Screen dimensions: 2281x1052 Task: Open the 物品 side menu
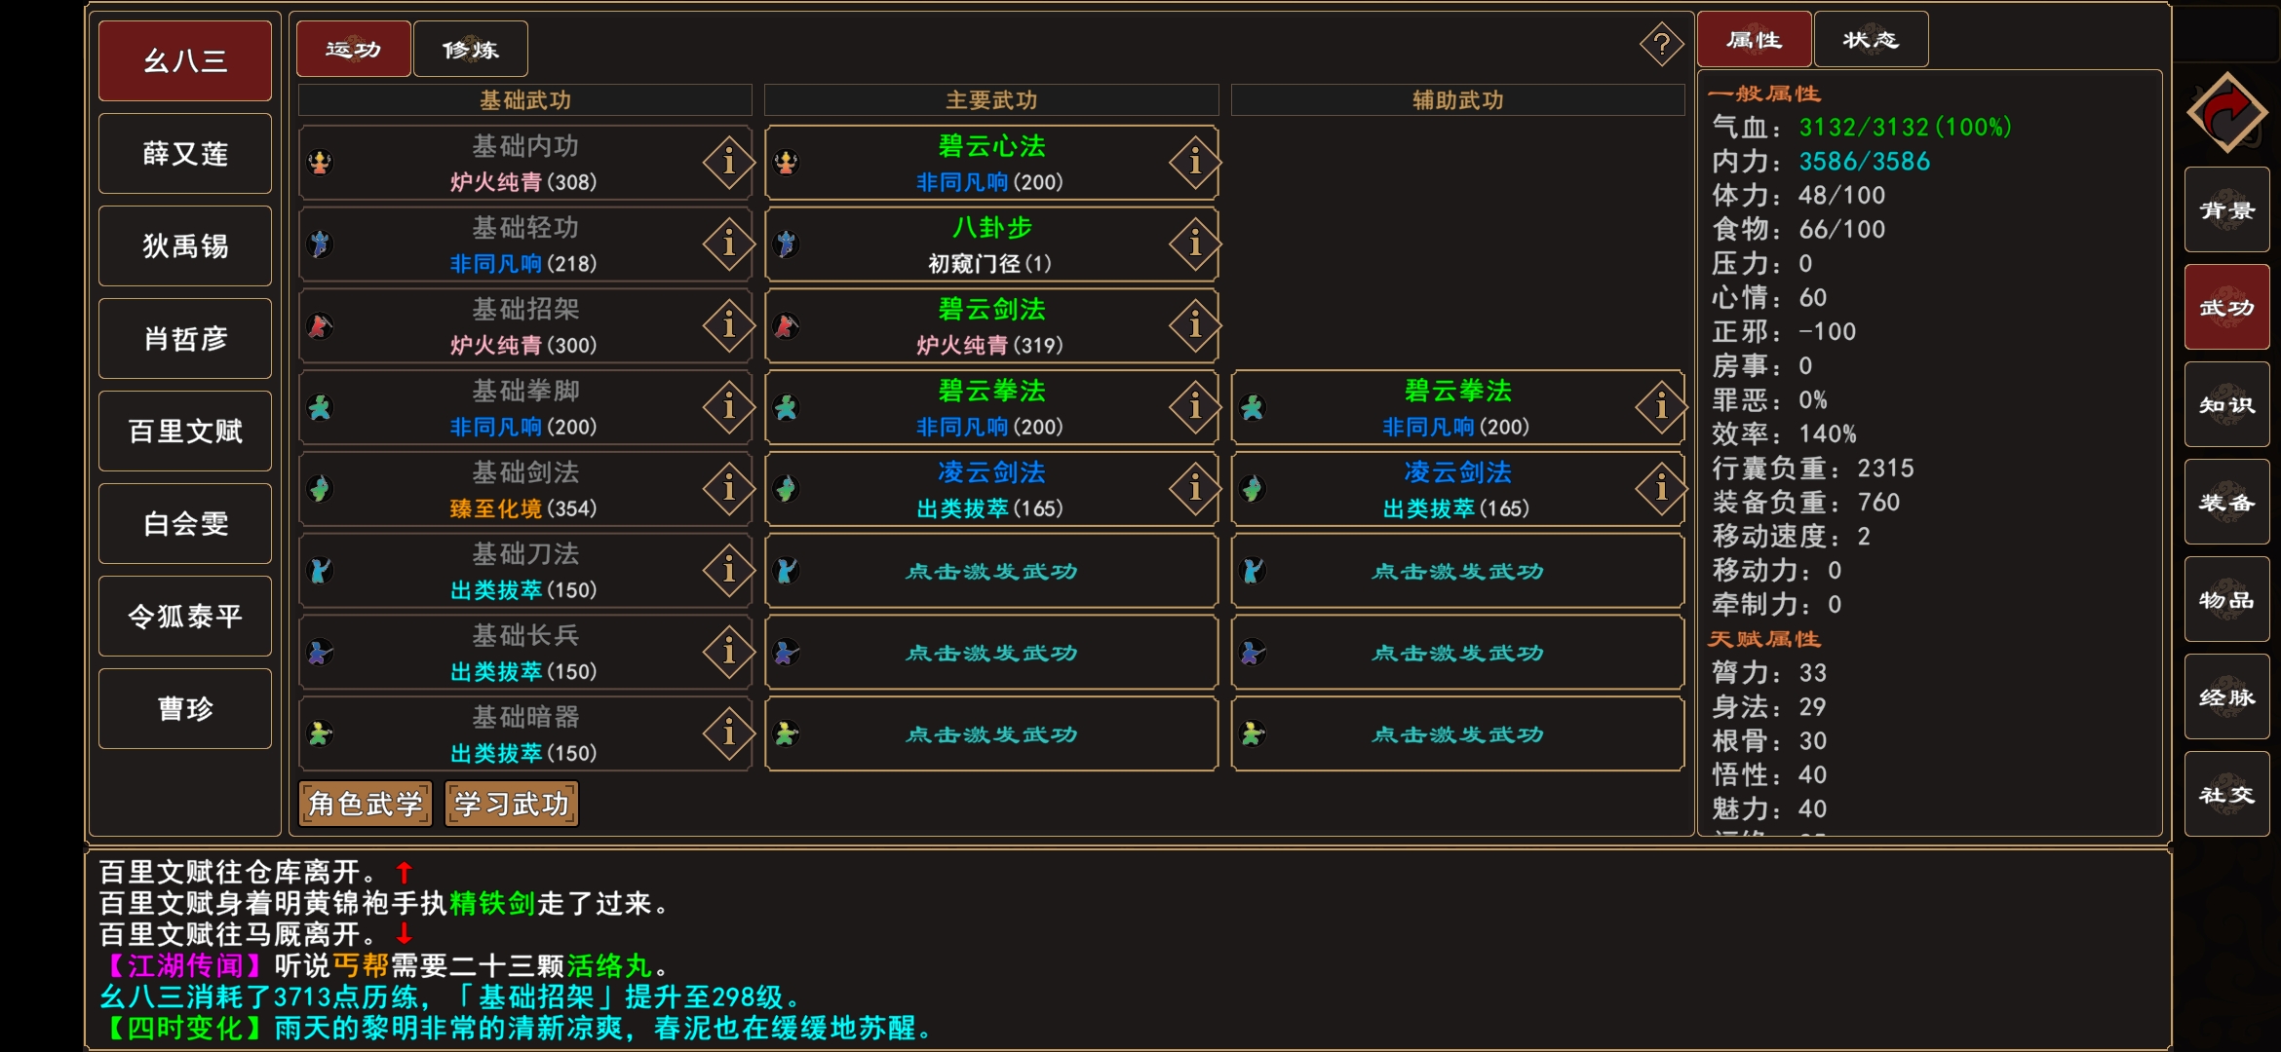click(2226, 599)
